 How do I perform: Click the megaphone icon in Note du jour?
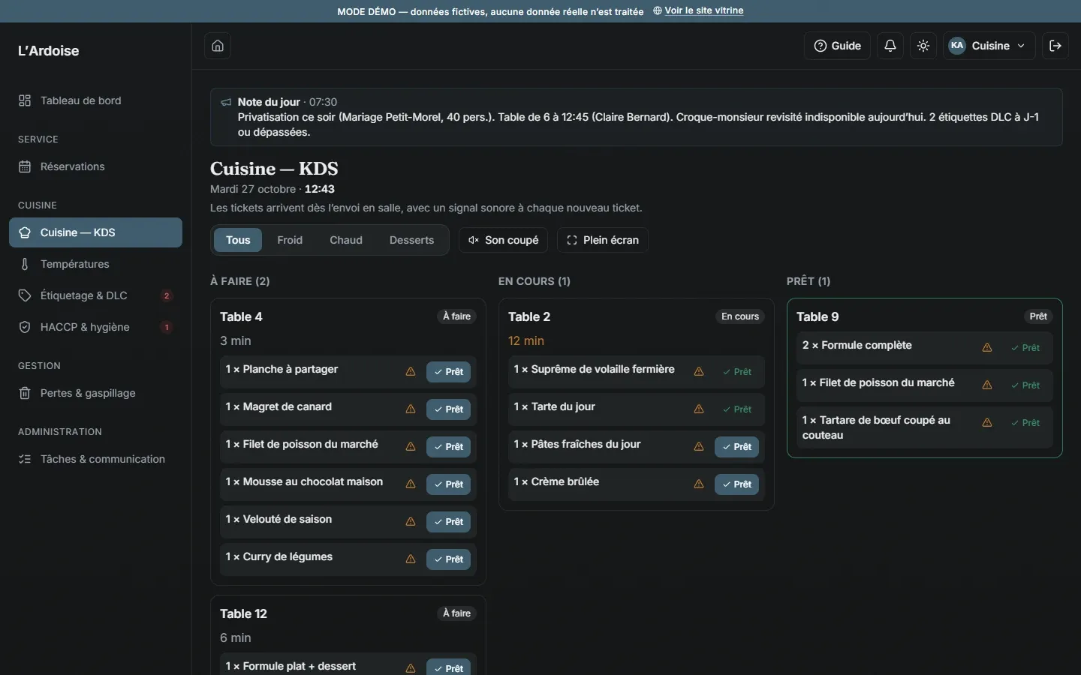[x=226, y=103]
